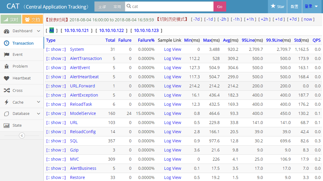Open the URL.Forward type link
The width and height of the screenshot is (323, 181).
[82, 86]
